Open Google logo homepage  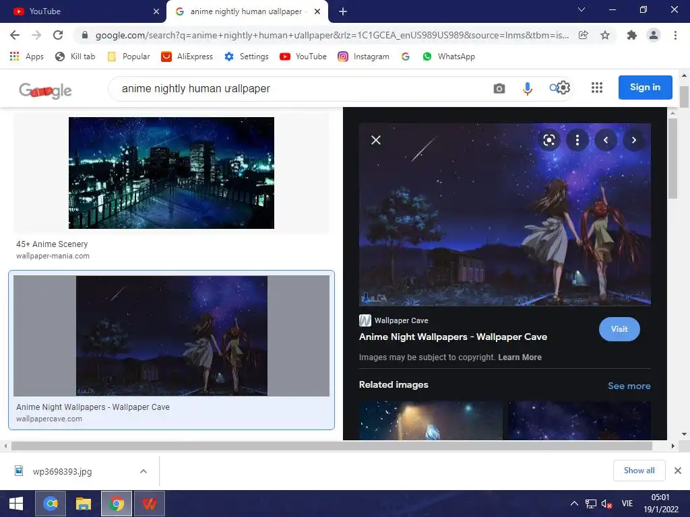[45, 90]
